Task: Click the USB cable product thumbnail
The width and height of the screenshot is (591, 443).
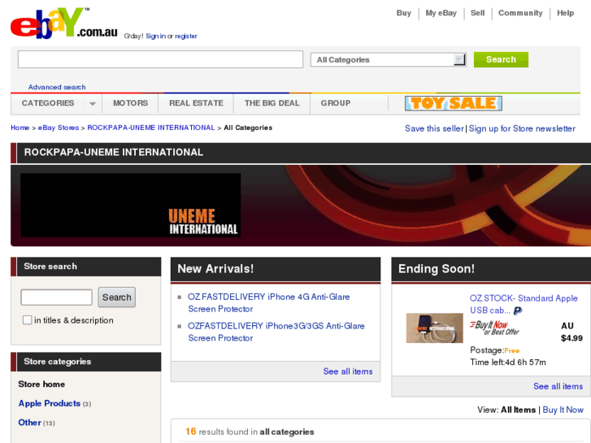Action: 435,328
